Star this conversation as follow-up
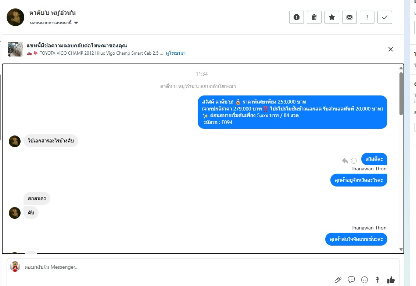Viewport: 416px width, 286px height. pyautogui.click(x=331, y=17)
